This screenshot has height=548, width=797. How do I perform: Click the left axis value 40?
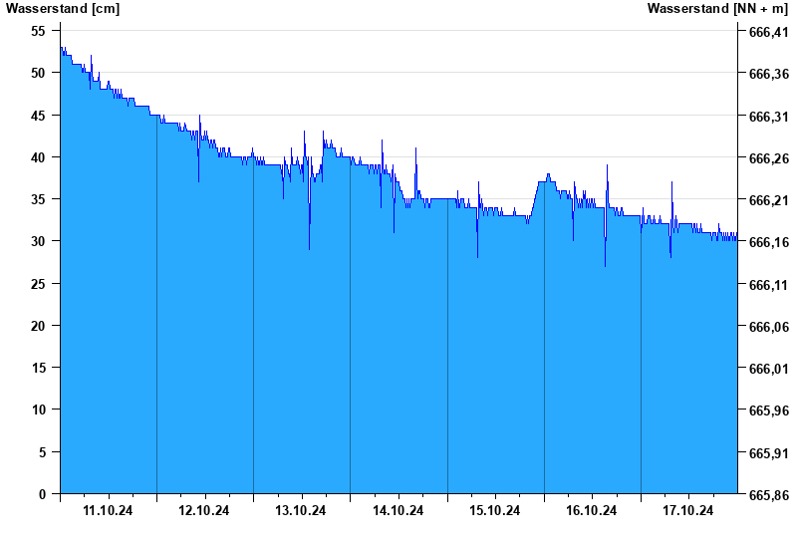click(38, 157)
